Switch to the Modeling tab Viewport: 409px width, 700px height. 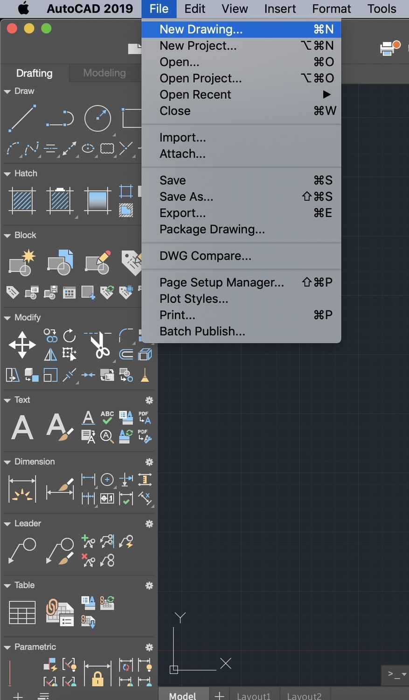[104, 73]
